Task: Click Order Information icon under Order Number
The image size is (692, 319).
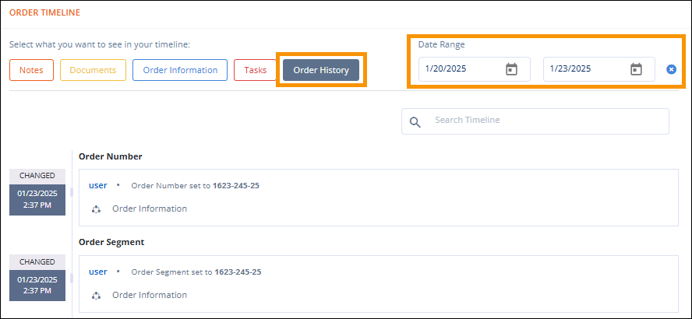Action: [x=96, y=209]
